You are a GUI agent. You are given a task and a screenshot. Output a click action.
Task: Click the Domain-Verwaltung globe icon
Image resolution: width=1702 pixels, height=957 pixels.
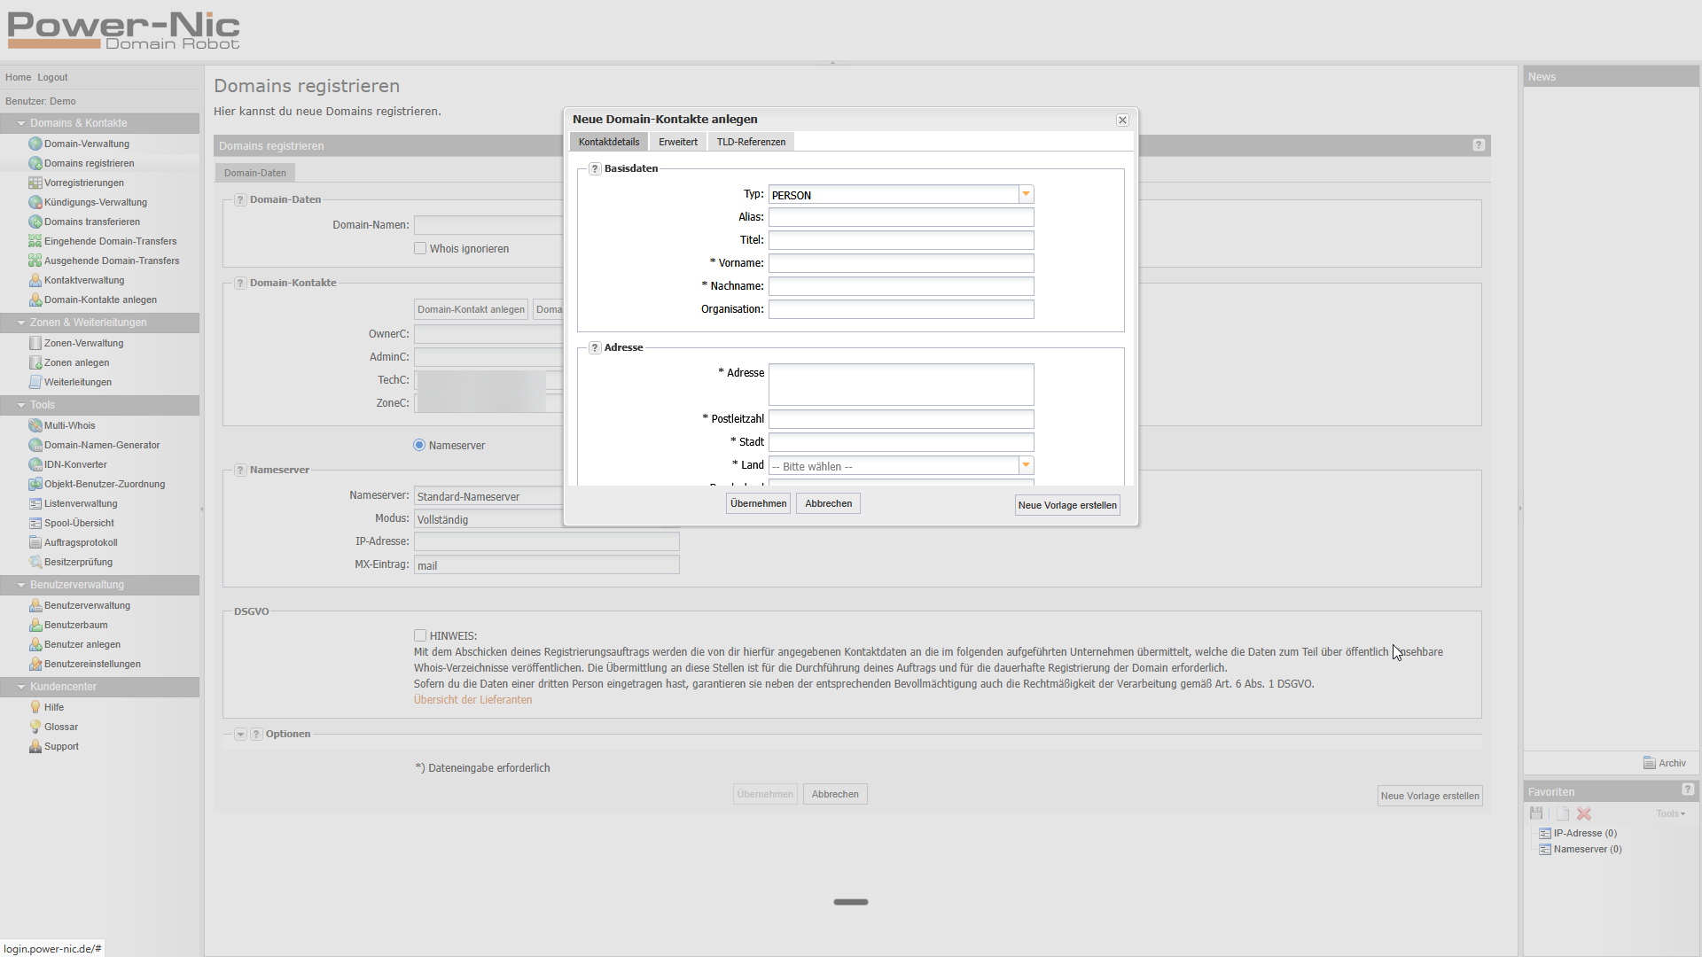pos(35,144)
